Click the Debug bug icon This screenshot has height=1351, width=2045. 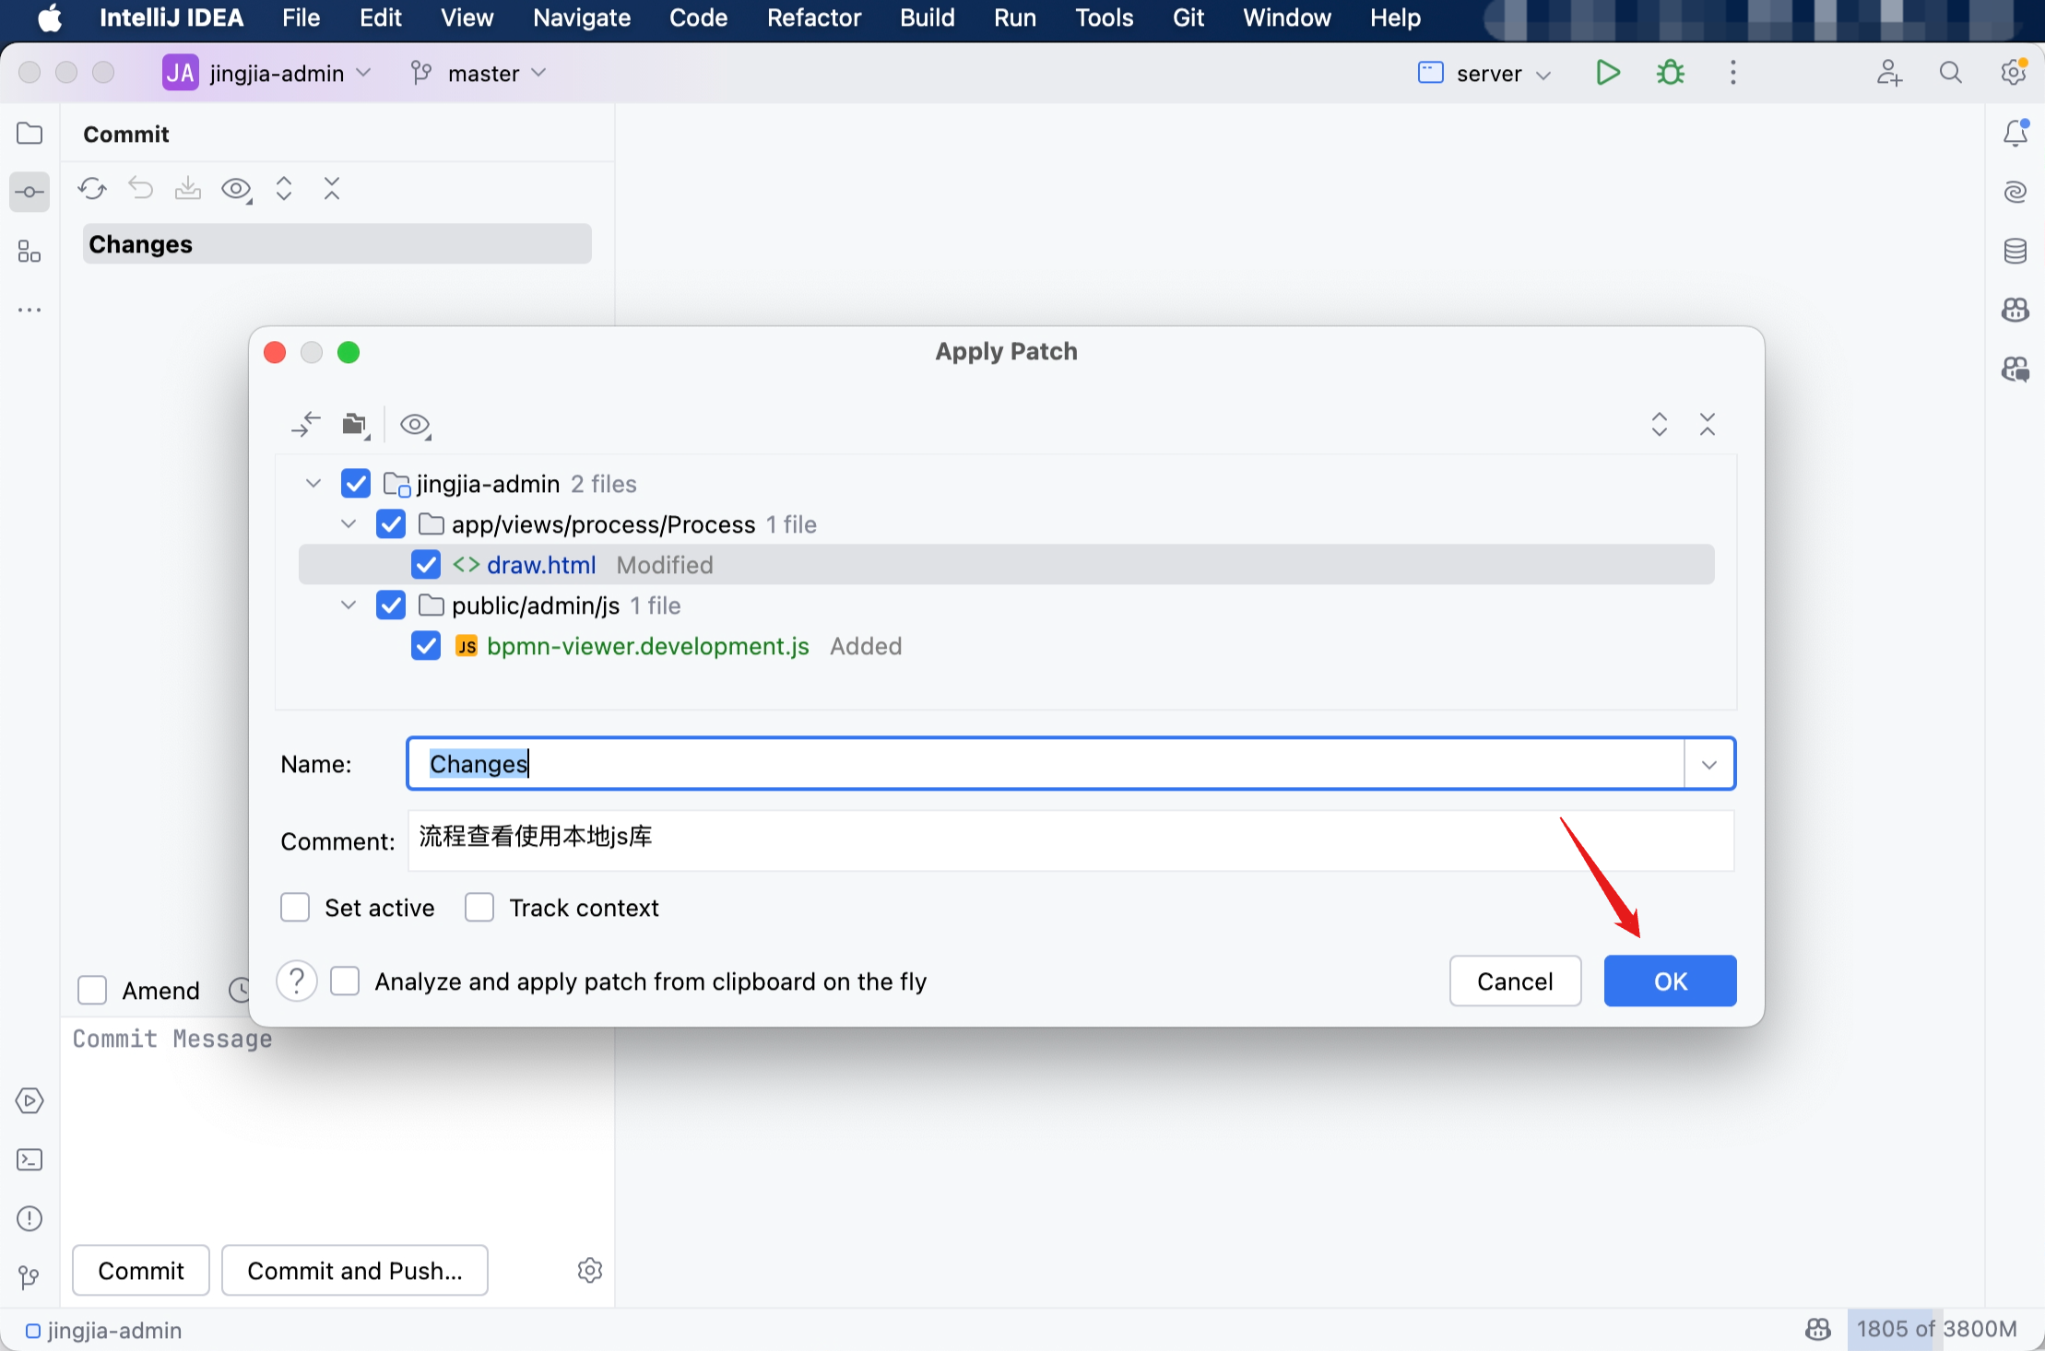pyautogui.click(x=1670, y=73)
